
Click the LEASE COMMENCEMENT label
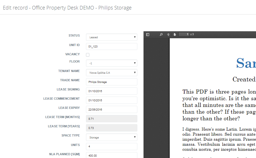click(61, 99)
